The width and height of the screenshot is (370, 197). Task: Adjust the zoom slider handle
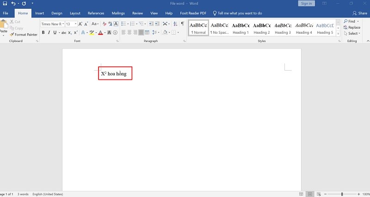(x=342, y=194)
